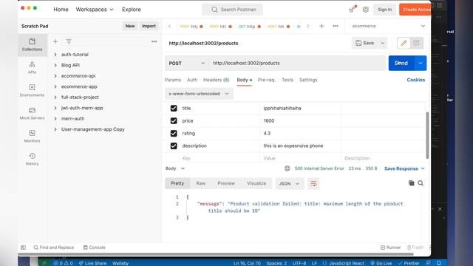Click the request URL input field
Viewport: 473px width, 266px height.
(x=297, y=63)
